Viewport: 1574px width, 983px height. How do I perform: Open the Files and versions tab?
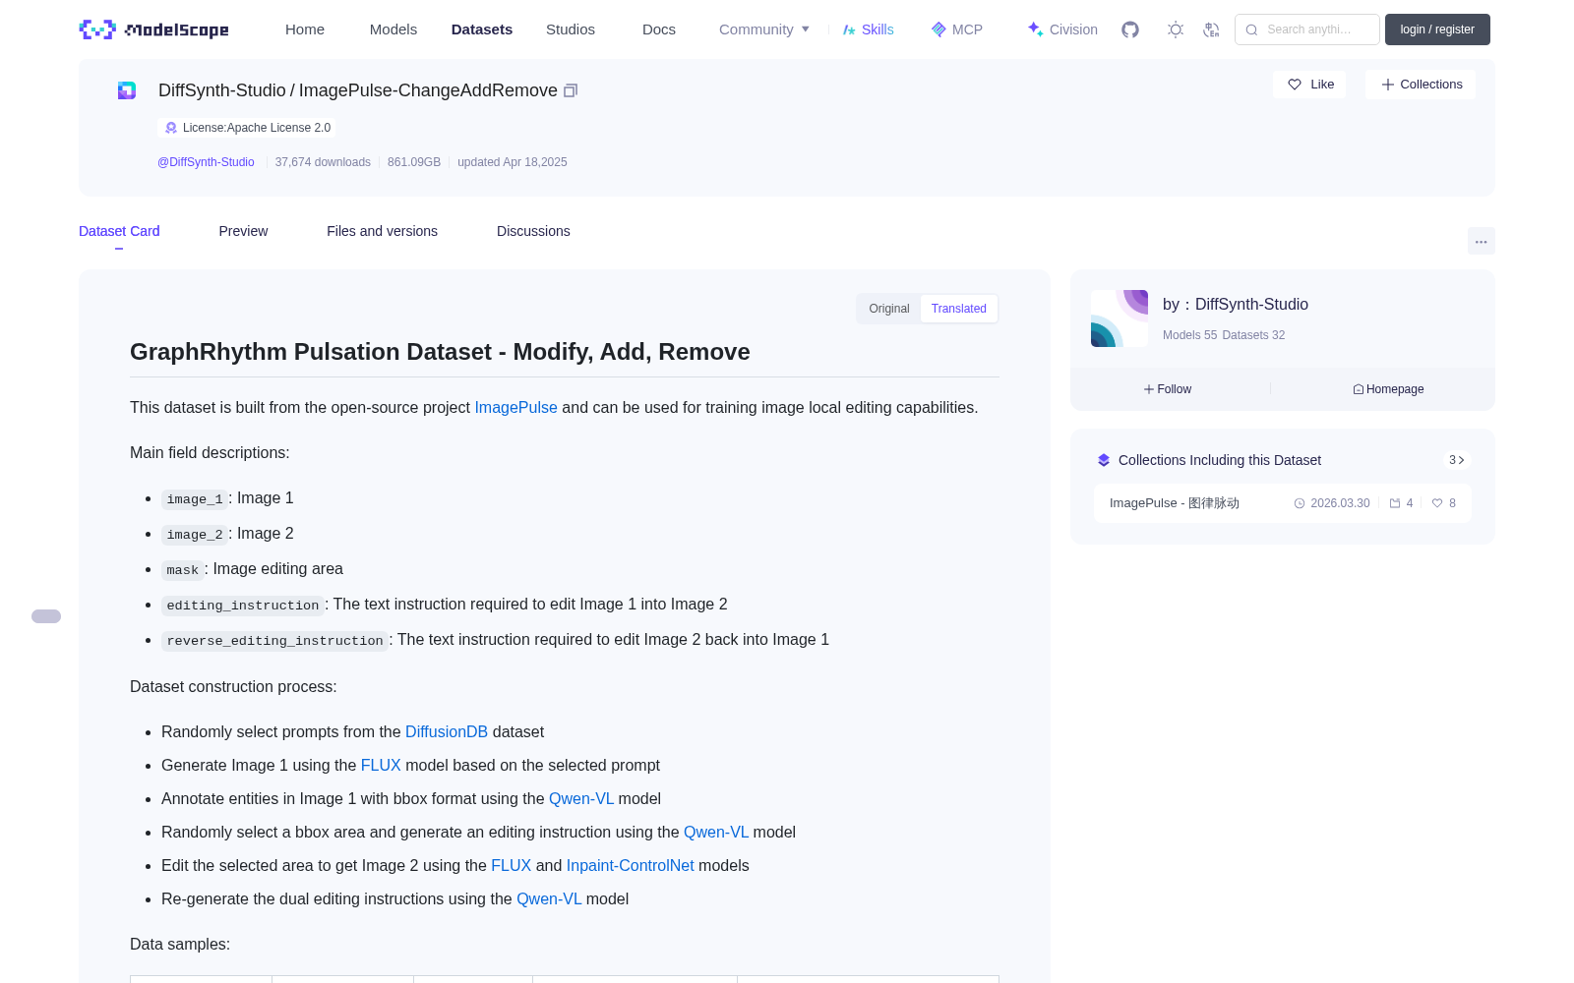tap(382, 231)
